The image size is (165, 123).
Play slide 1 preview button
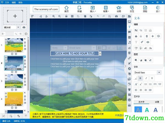[12, 54]
